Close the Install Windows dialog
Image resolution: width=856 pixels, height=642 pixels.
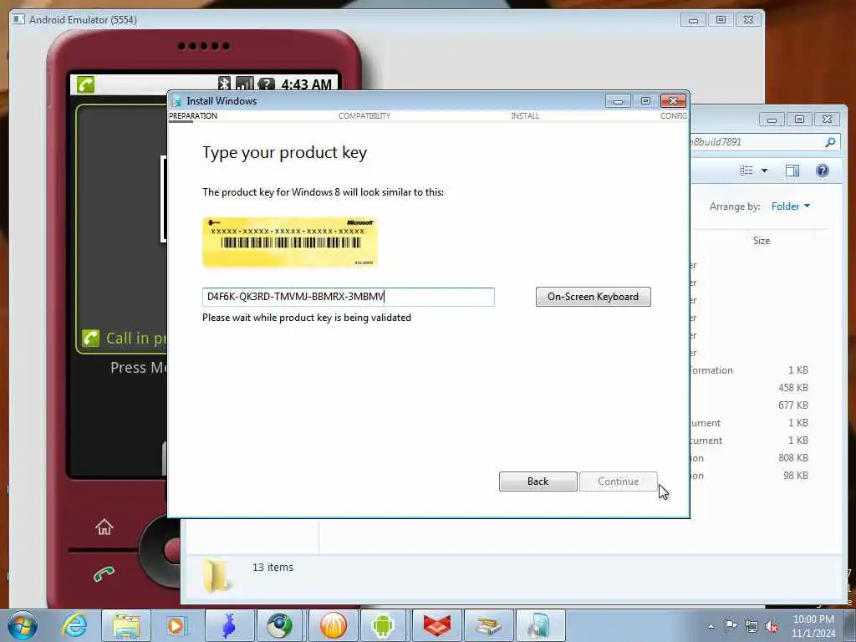[x=673, y=101]
